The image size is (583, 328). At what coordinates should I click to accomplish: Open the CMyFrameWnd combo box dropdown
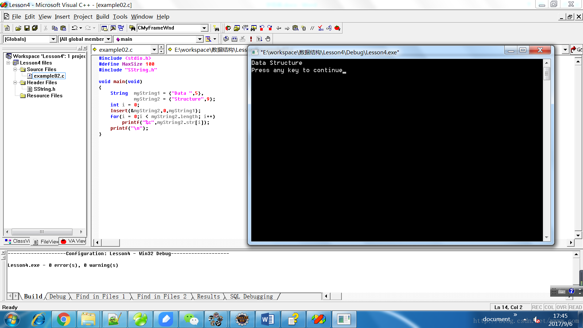coord(204,28)
